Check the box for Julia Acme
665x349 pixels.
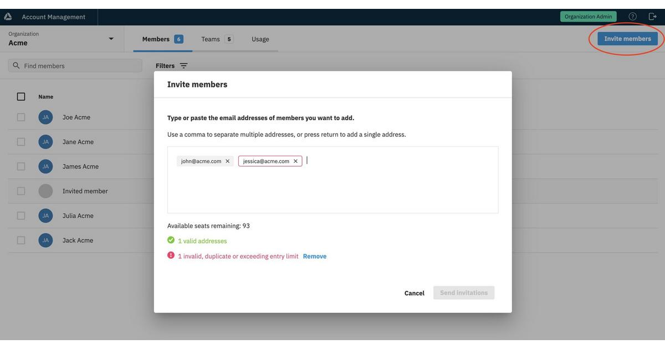coord(21,215)
